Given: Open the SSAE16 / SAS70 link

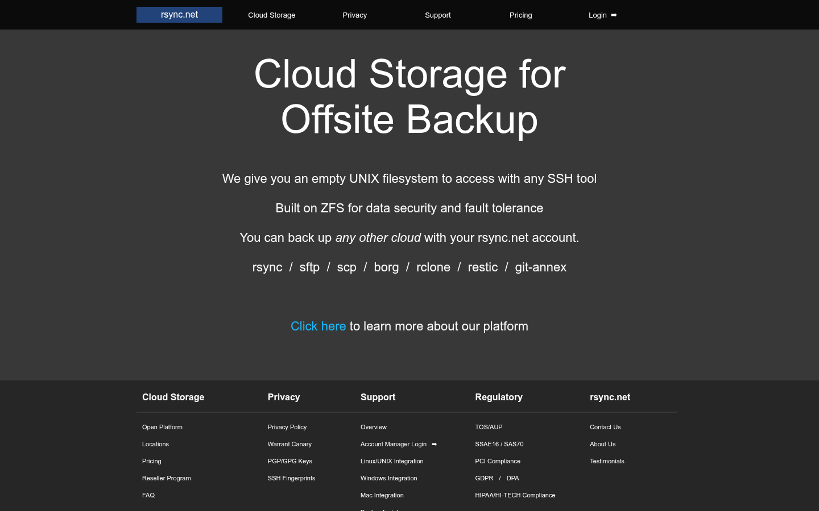Looking at the screenshot, I should [499, 444].
